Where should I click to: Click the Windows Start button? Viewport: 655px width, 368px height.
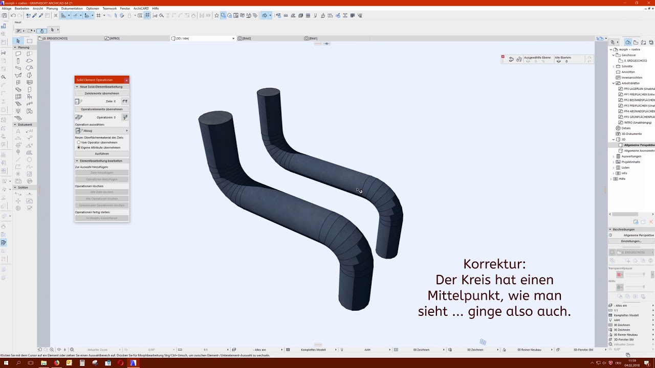coord(5,363)
